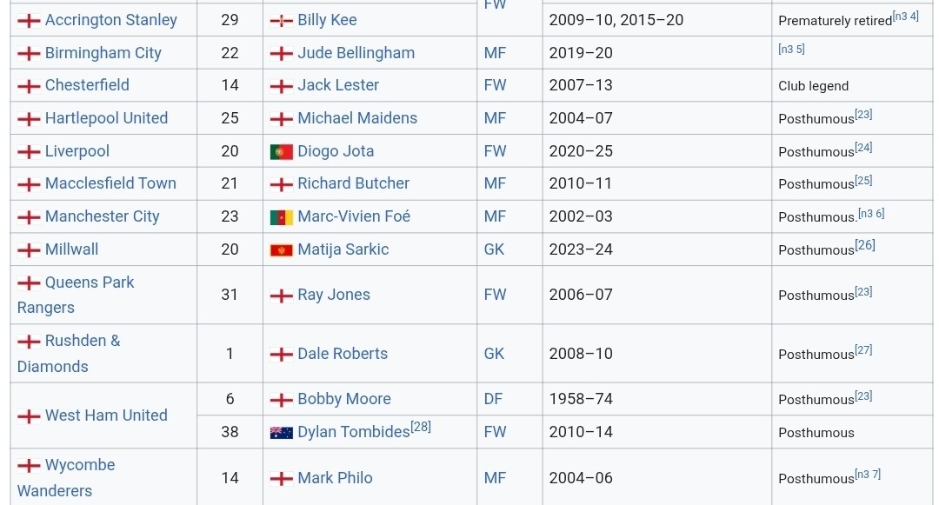Open reference 24 beside Diogo Jota
This screenshot has width=939, height=505.
click(863, 148)
